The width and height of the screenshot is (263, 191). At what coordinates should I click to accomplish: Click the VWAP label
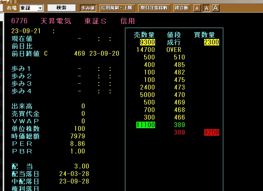point(25,121)
